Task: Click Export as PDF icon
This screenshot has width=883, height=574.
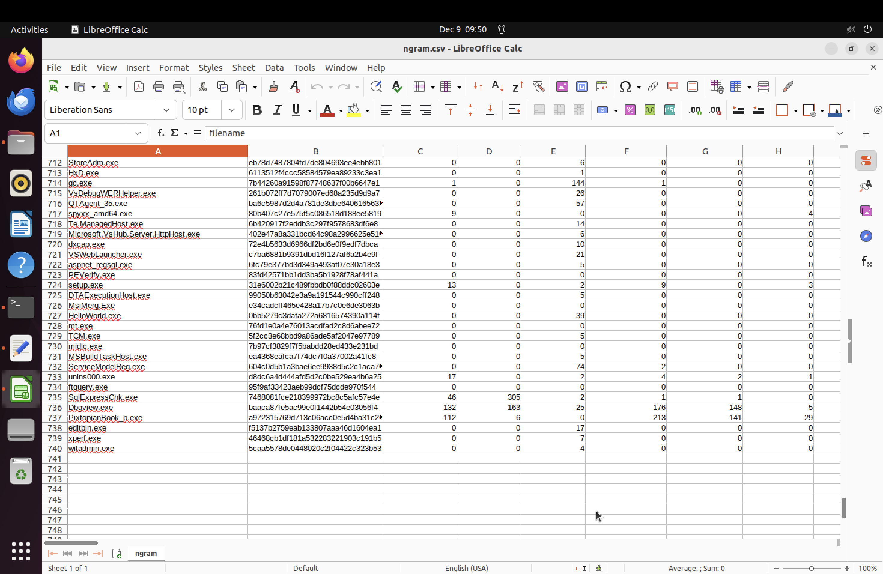Action: [x=138, y=87]
